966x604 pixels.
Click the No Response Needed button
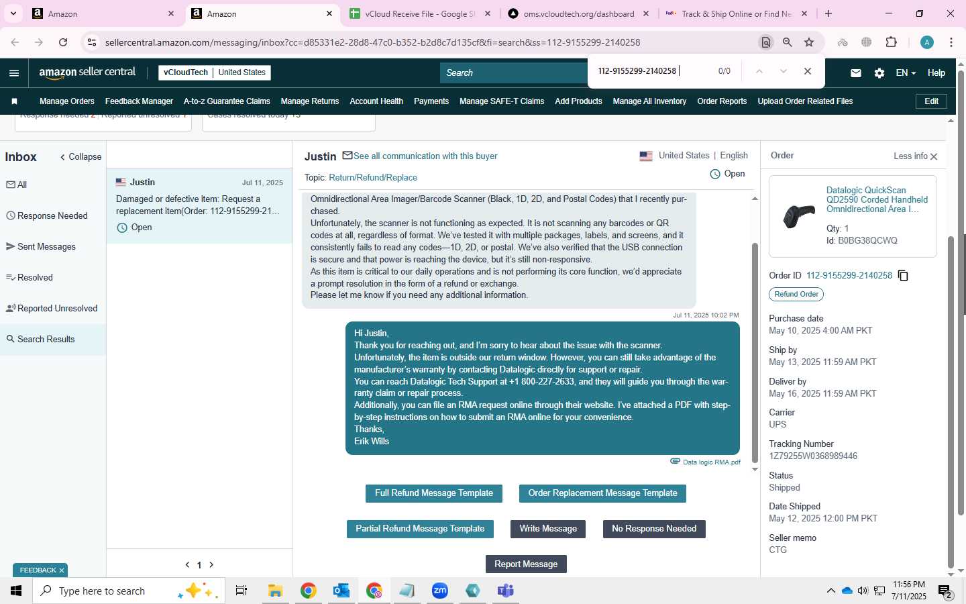(654, 529)
